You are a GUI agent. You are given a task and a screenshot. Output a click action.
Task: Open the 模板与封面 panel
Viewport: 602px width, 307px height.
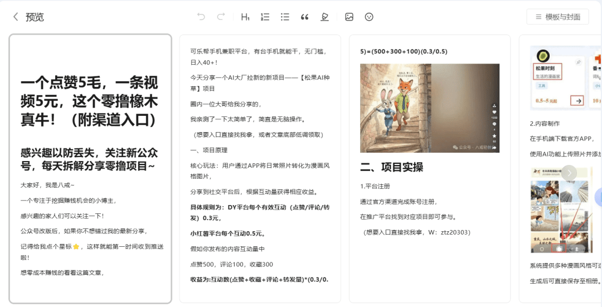(557, 17)
